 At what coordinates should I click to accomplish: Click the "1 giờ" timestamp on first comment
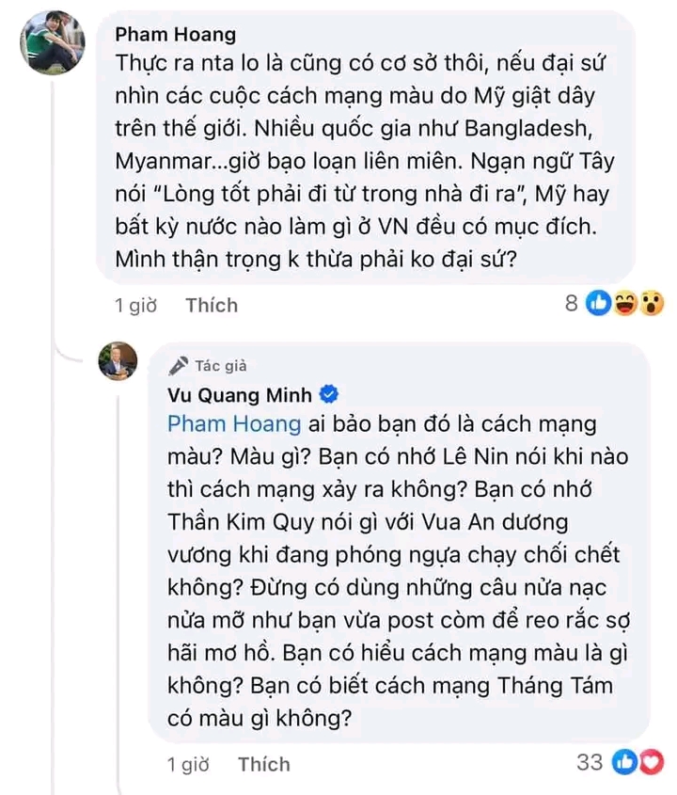134,306
